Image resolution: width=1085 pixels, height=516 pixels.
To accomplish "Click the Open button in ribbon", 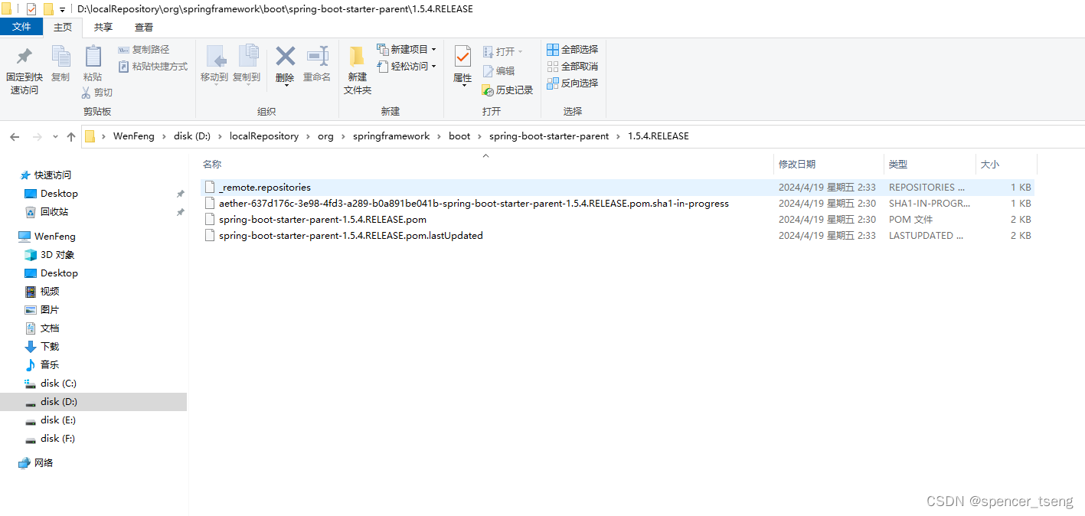I will point(503,51).
